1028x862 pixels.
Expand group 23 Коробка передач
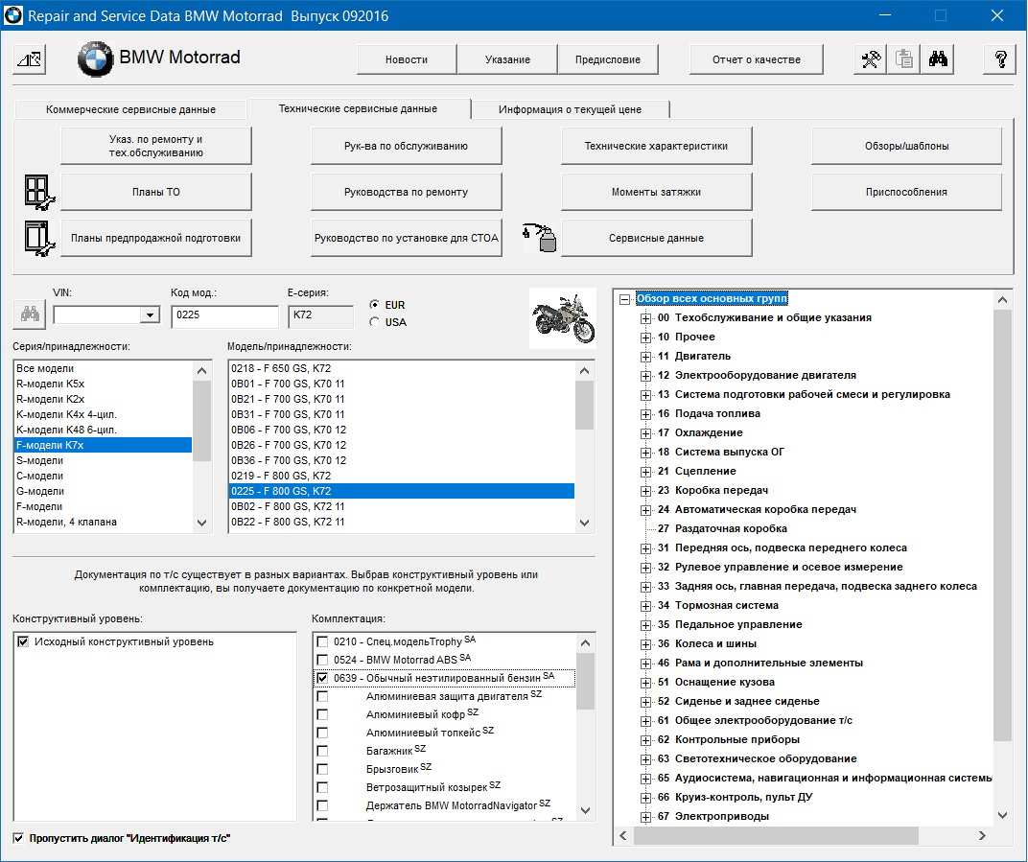(x=645, y=491)
